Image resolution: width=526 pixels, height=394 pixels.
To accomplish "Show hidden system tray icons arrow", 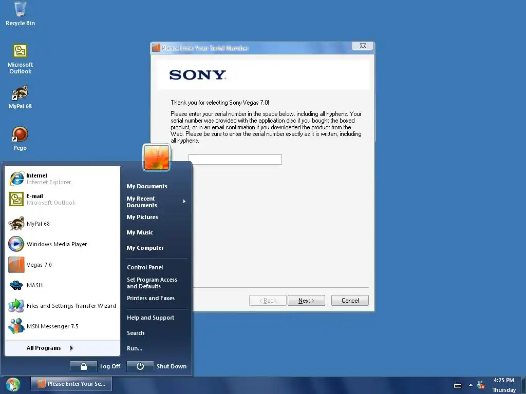I will click(x=471, y=385).
